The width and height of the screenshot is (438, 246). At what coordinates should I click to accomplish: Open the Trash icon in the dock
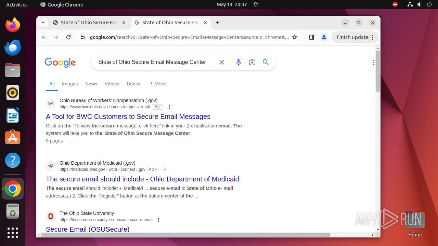click(13, 211)
